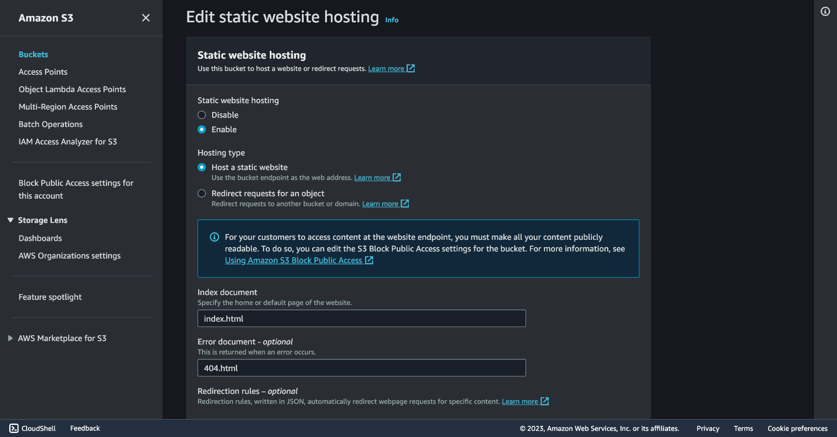Open AWS Organizations settings
Image resolution: width=837 pixels, height=437 pixels.
(x=70, y=256)
